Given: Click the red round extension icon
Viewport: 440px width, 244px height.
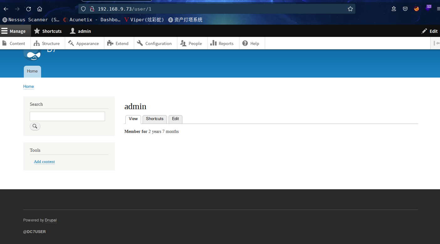Looking at the screenshot, I should coord(416,9).
